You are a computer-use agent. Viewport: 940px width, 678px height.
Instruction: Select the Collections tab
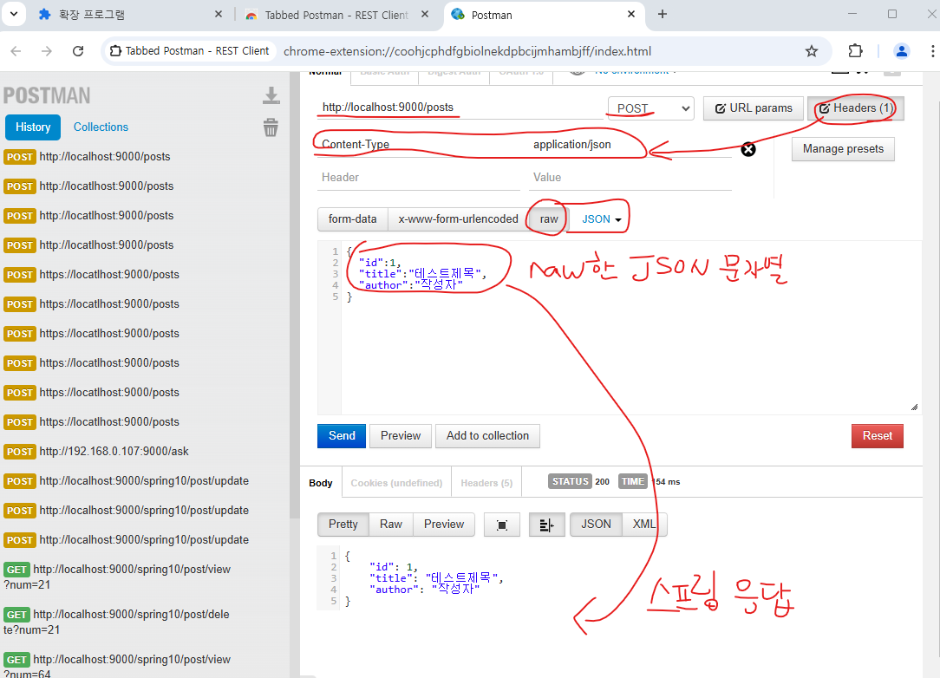point(101,127)
